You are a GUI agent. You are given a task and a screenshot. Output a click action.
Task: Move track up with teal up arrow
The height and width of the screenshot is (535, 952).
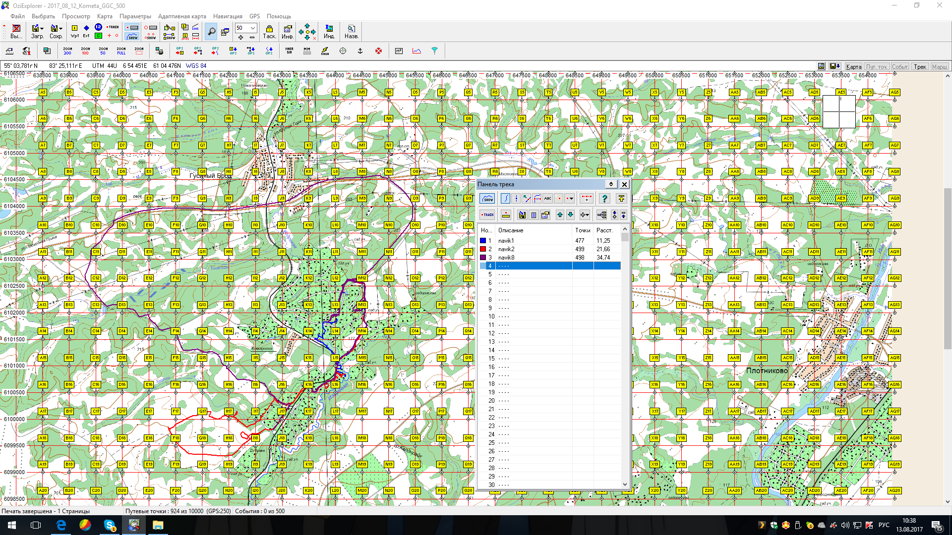560,215
